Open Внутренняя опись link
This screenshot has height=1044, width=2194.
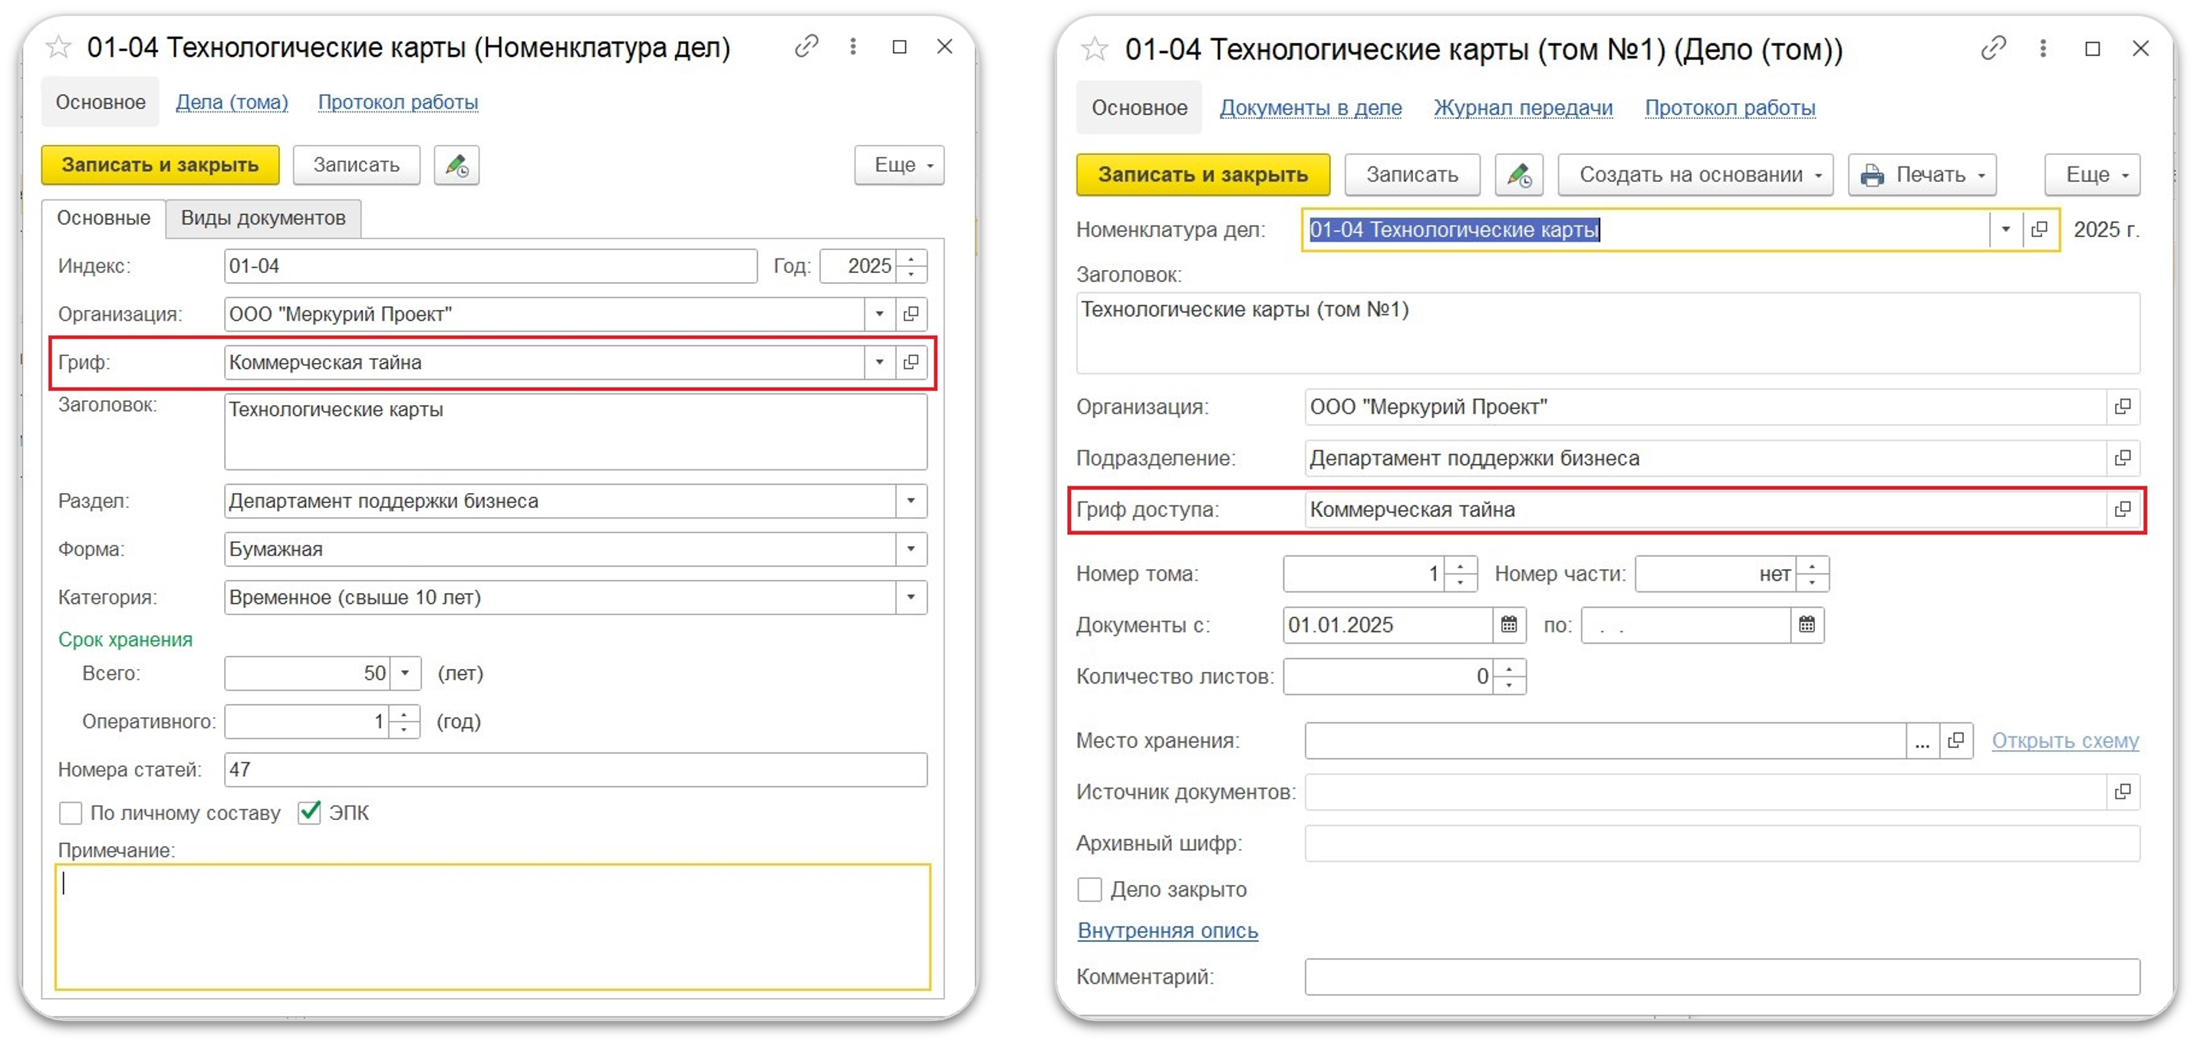(1168, 930)
